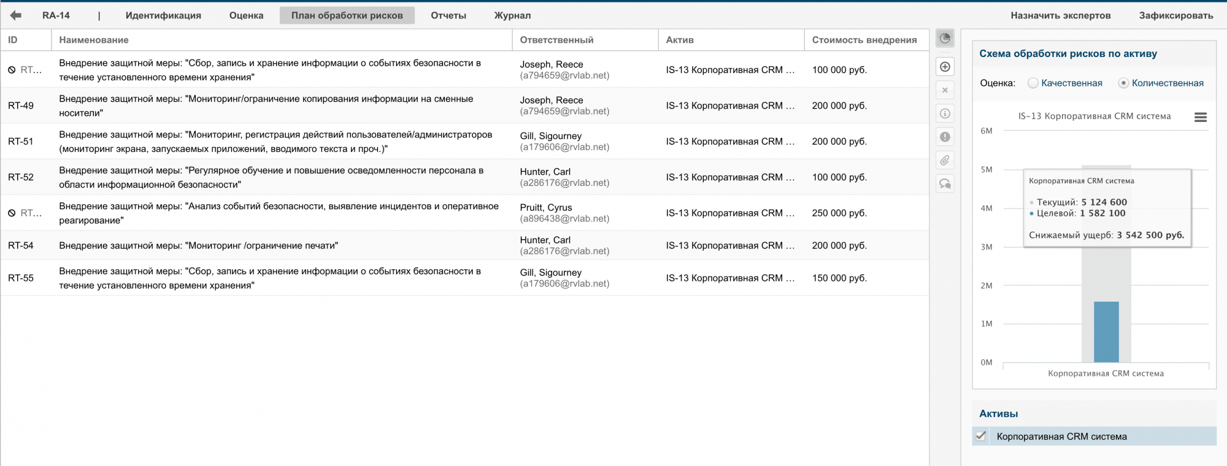Viewport: 1227px width, 466px height.
Task: Toggle the pie chart panel icon
Action: [945, 39]
